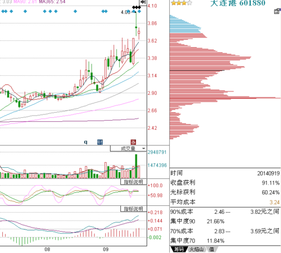The height and width of the screenshot is (253, 281).
Task: Click the 3.59元之间 upper cost value
Action: tap(265, 231)
